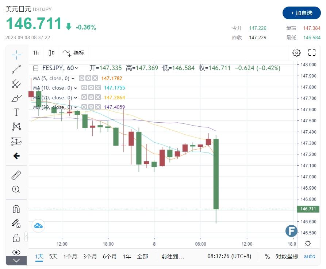Screen dimensions: 326x269
Task: Expand the FESJPY symbol legend dropdown
Action: [77, 68]
